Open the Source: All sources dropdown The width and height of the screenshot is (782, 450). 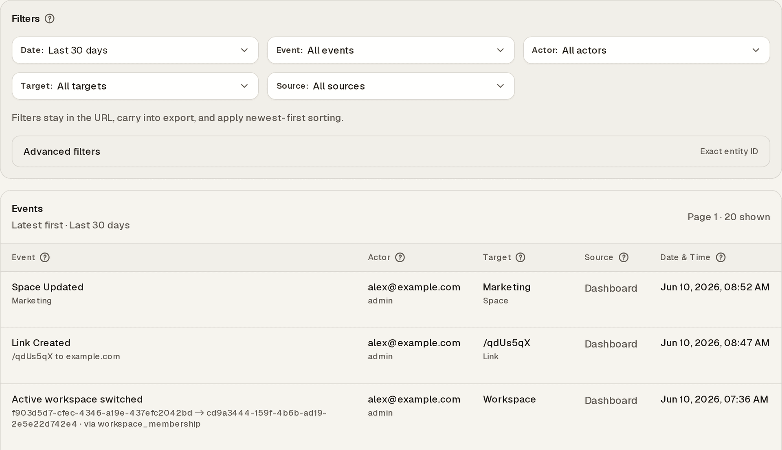coord(391,86)
